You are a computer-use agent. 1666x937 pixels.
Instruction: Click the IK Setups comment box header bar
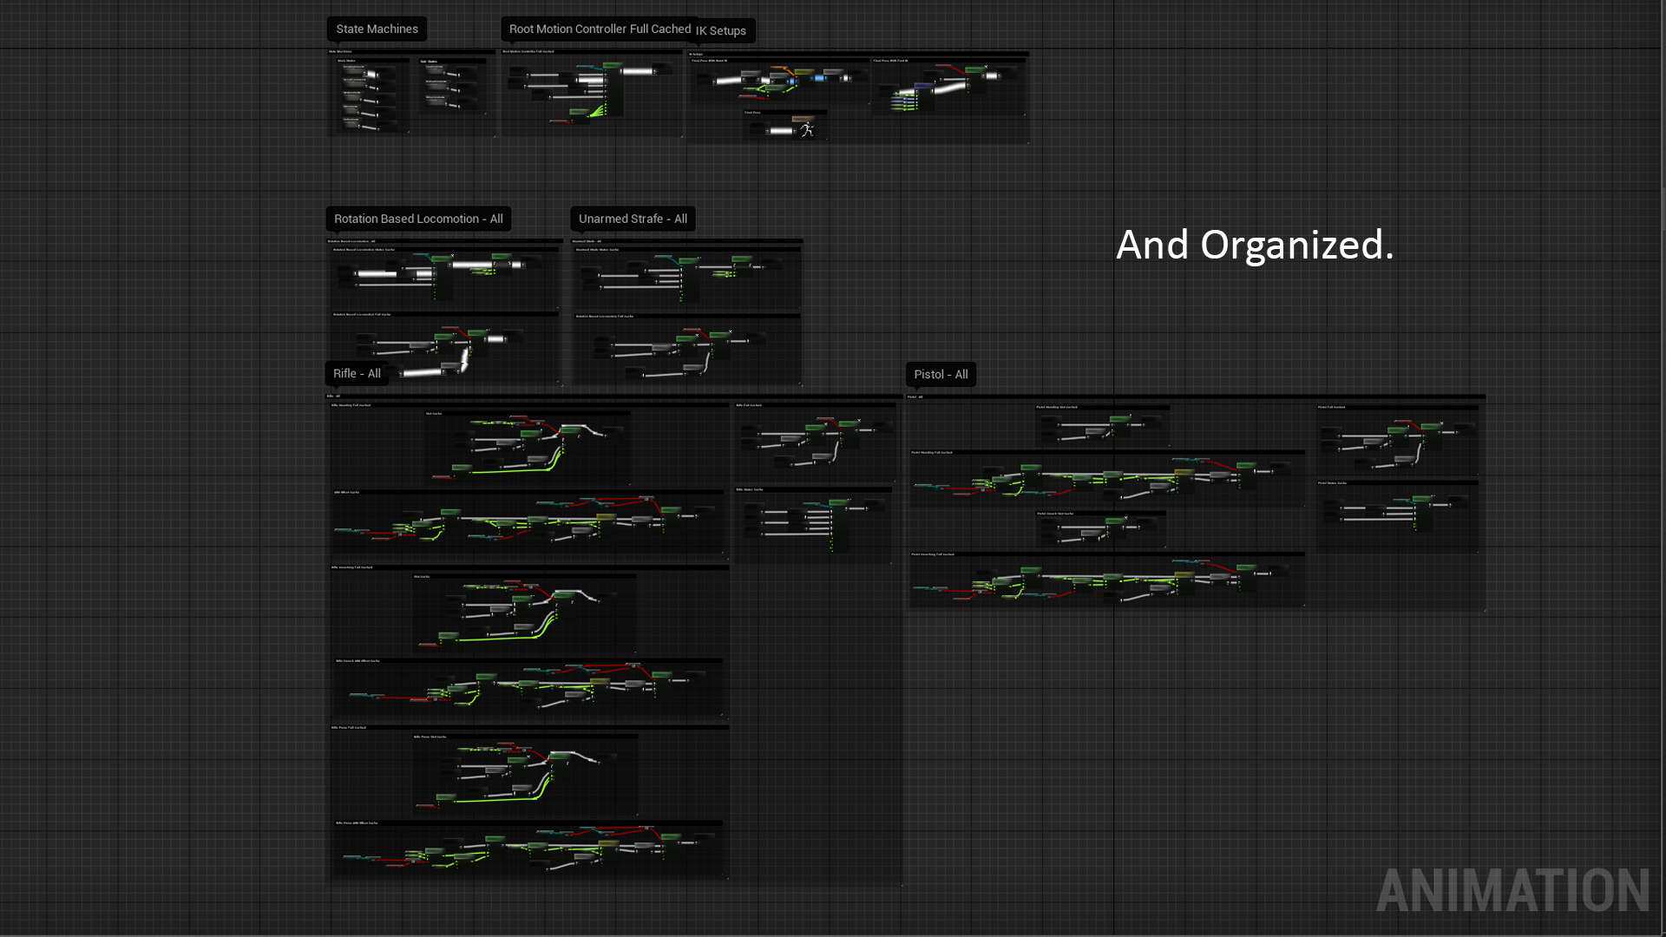(x=859, y=54)
